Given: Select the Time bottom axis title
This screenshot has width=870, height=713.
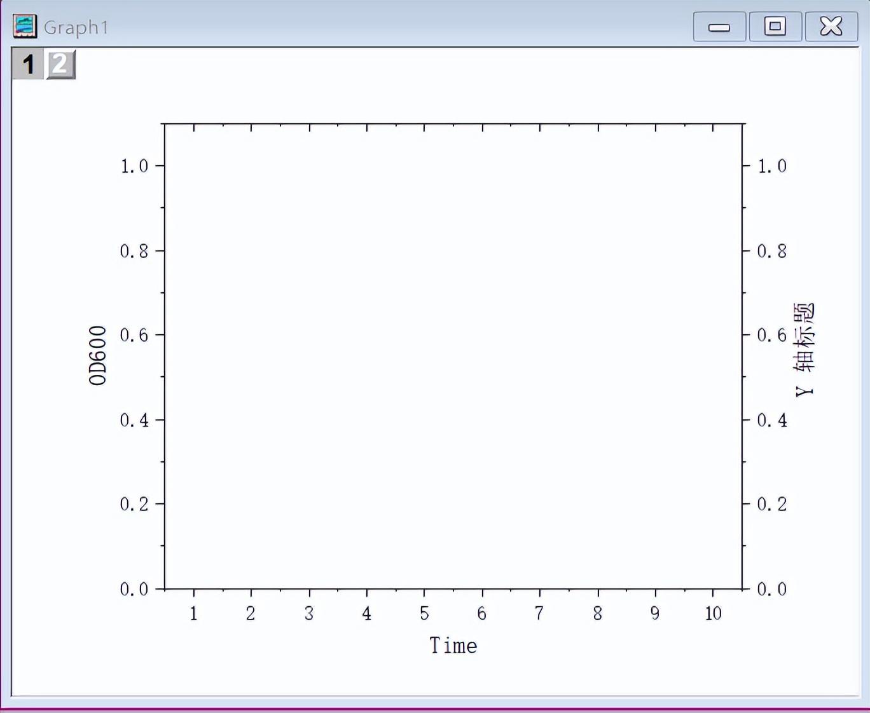Looking at the screenshot, I should click(453, 646).
